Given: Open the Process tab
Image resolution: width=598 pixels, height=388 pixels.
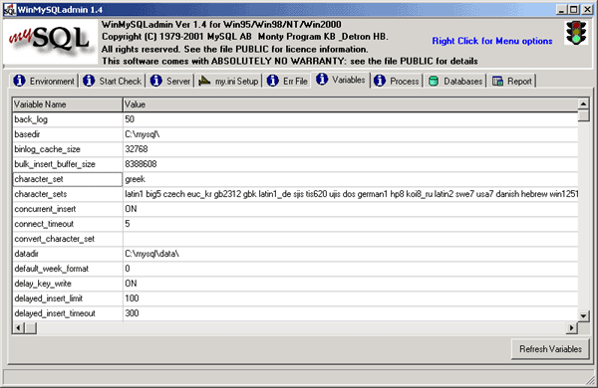Looking at the screenshot, I should tap(397, 81).
